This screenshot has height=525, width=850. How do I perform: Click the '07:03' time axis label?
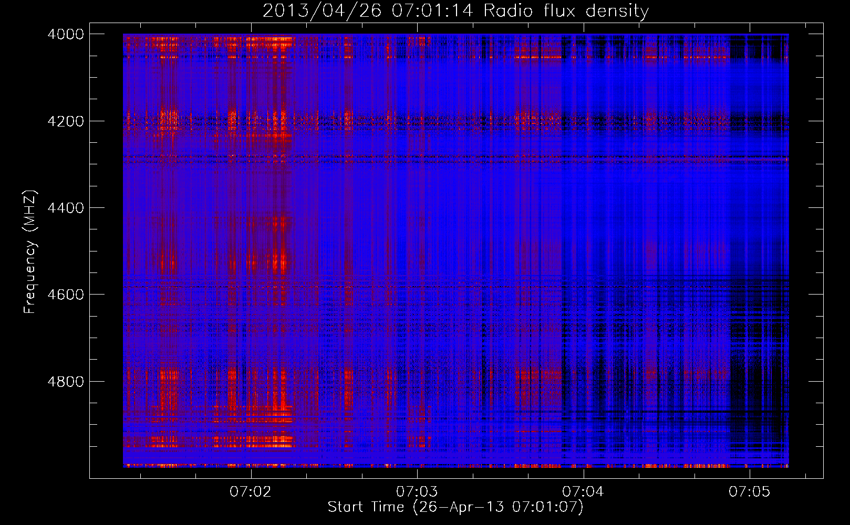(x=417, y=491)
